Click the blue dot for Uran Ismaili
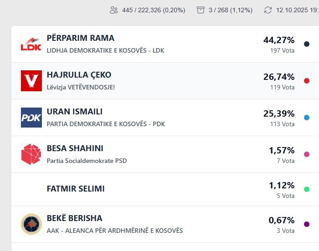Image resolution: width=319 pixels, height=251 pixels. 307,118
